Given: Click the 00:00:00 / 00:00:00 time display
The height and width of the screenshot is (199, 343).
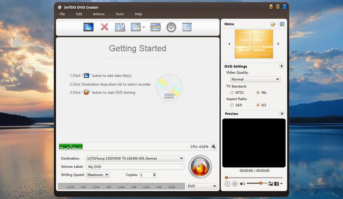Looking at the screenshot, I should pyautogui.click(x=254, y=171).
